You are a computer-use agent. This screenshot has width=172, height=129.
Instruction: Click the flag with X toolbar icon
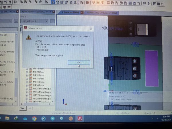[x=46, y=2]
